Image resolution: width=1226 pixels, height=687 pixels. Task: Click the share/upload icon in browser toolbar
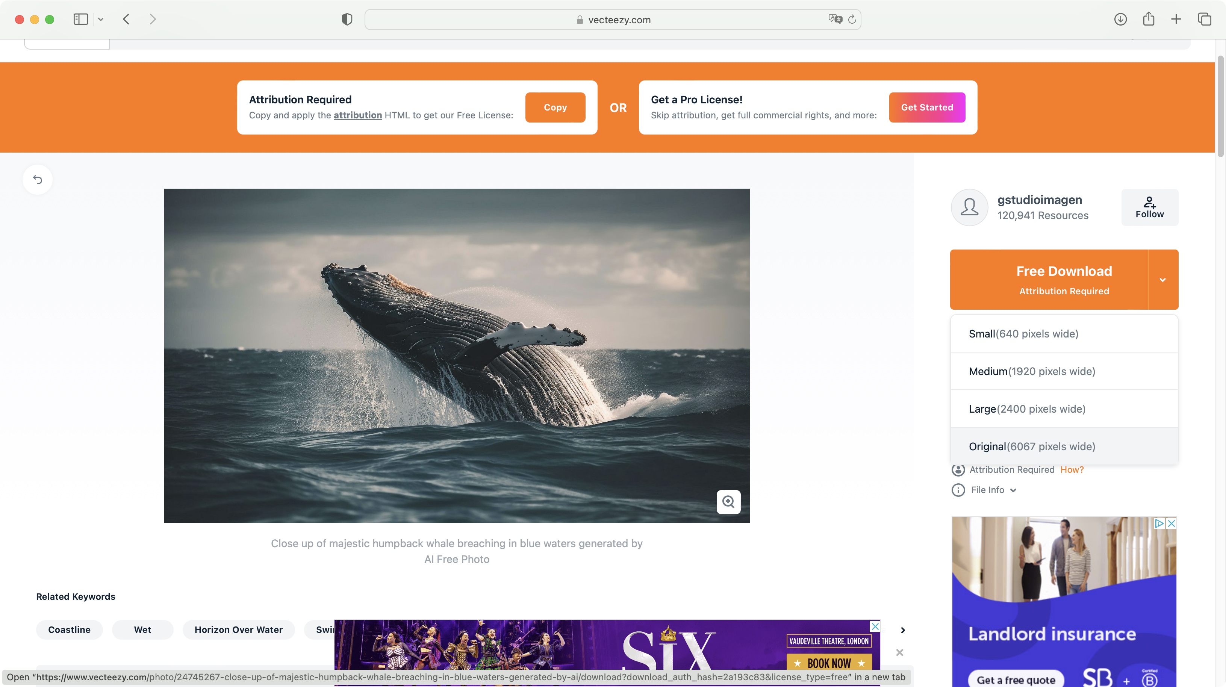tap(1148, 18)
